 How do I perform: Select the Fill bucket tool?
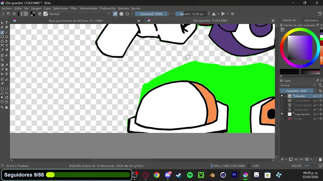coord(2,74)
